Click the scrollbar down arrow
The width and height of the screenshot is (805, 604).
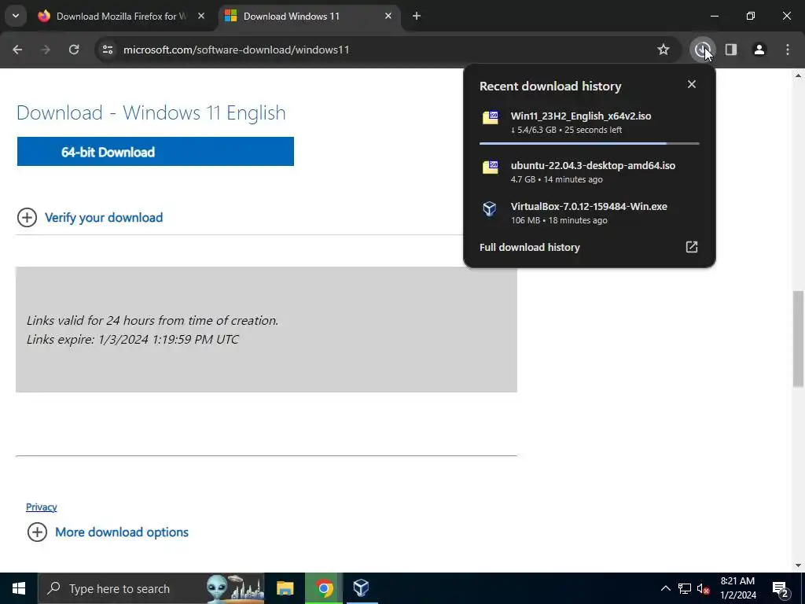click(x=798, y=565)
